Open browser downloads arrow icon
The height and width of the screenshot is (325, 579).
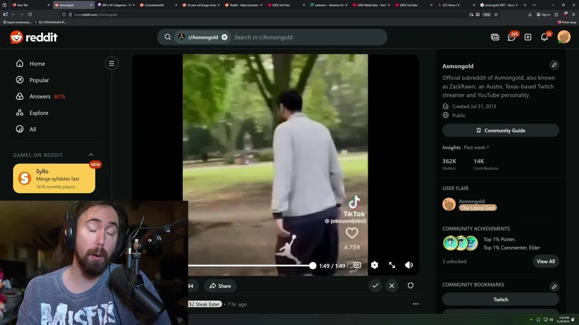click(530, 14)
